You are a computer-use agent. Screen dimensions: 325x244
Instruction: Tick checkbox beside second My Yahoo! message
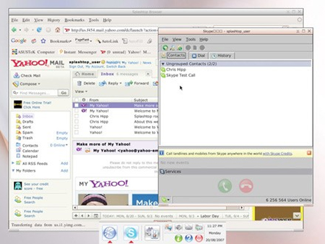(x=77, y=111)
